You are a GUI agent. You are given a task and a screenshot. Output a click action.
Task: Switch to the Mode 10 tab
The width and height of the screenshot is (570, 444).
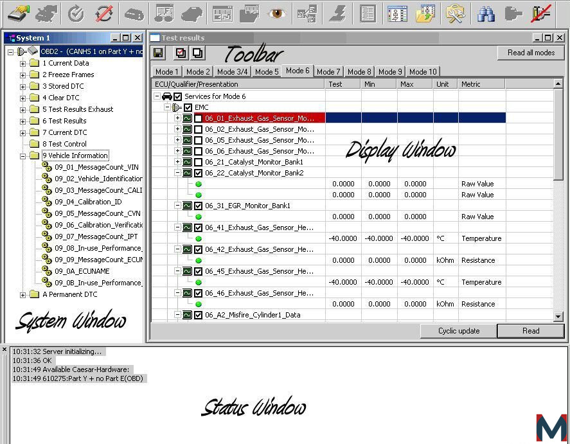(423, 72)
